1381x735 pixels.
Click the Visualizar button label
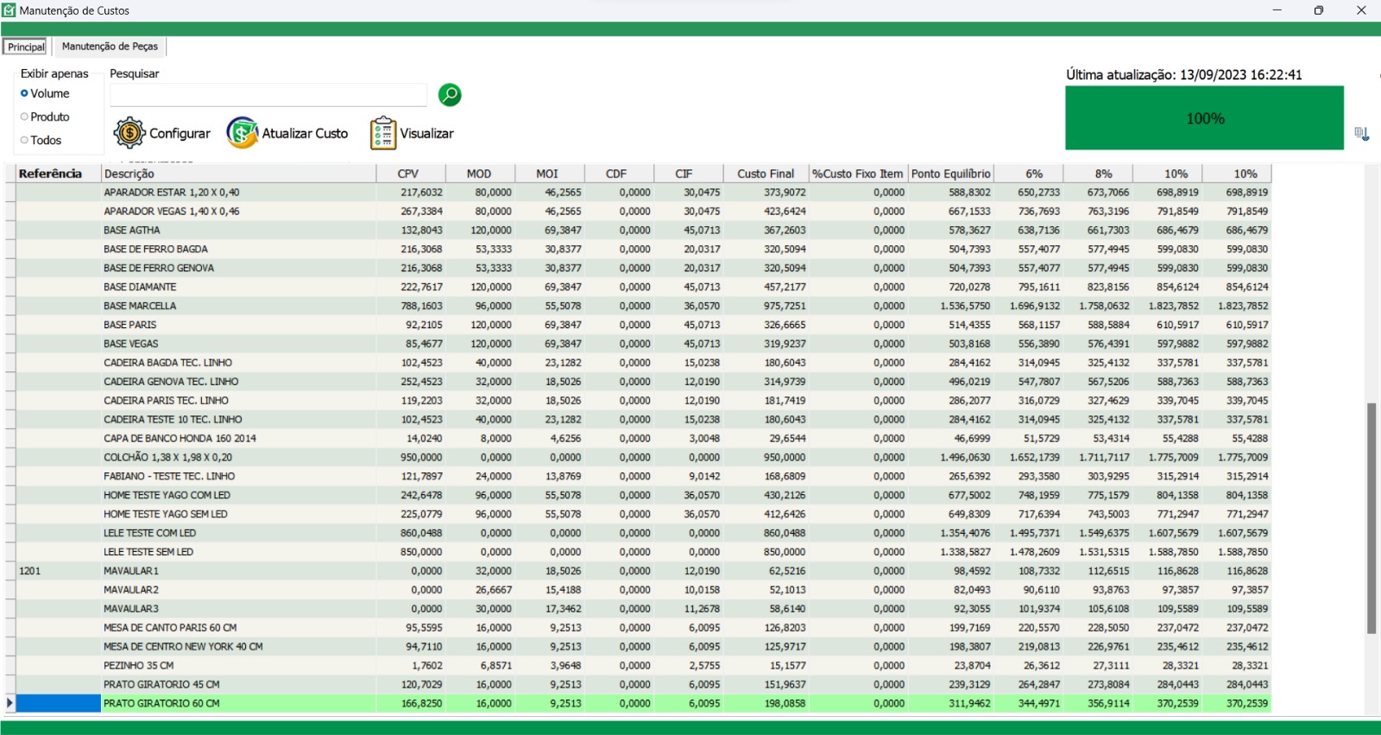tap(426, 133)
